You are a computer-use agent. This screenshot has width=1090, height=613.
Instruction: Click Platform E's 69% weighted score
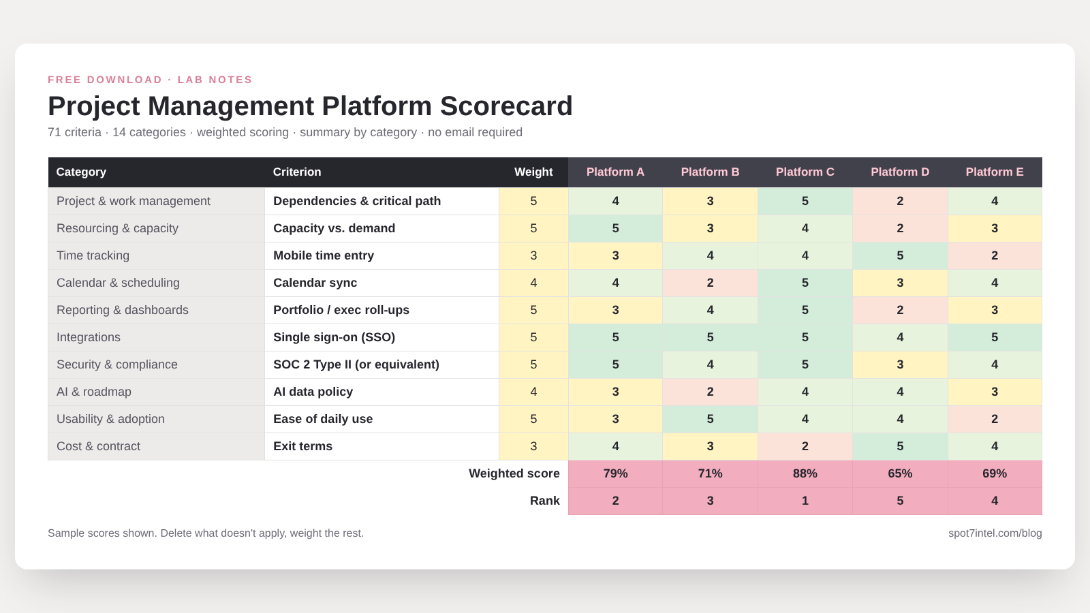995,473
